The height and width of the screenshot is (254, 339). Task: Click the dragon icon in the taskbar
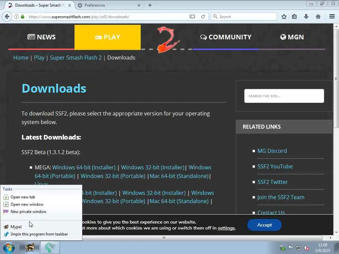[x=50, y=247]
